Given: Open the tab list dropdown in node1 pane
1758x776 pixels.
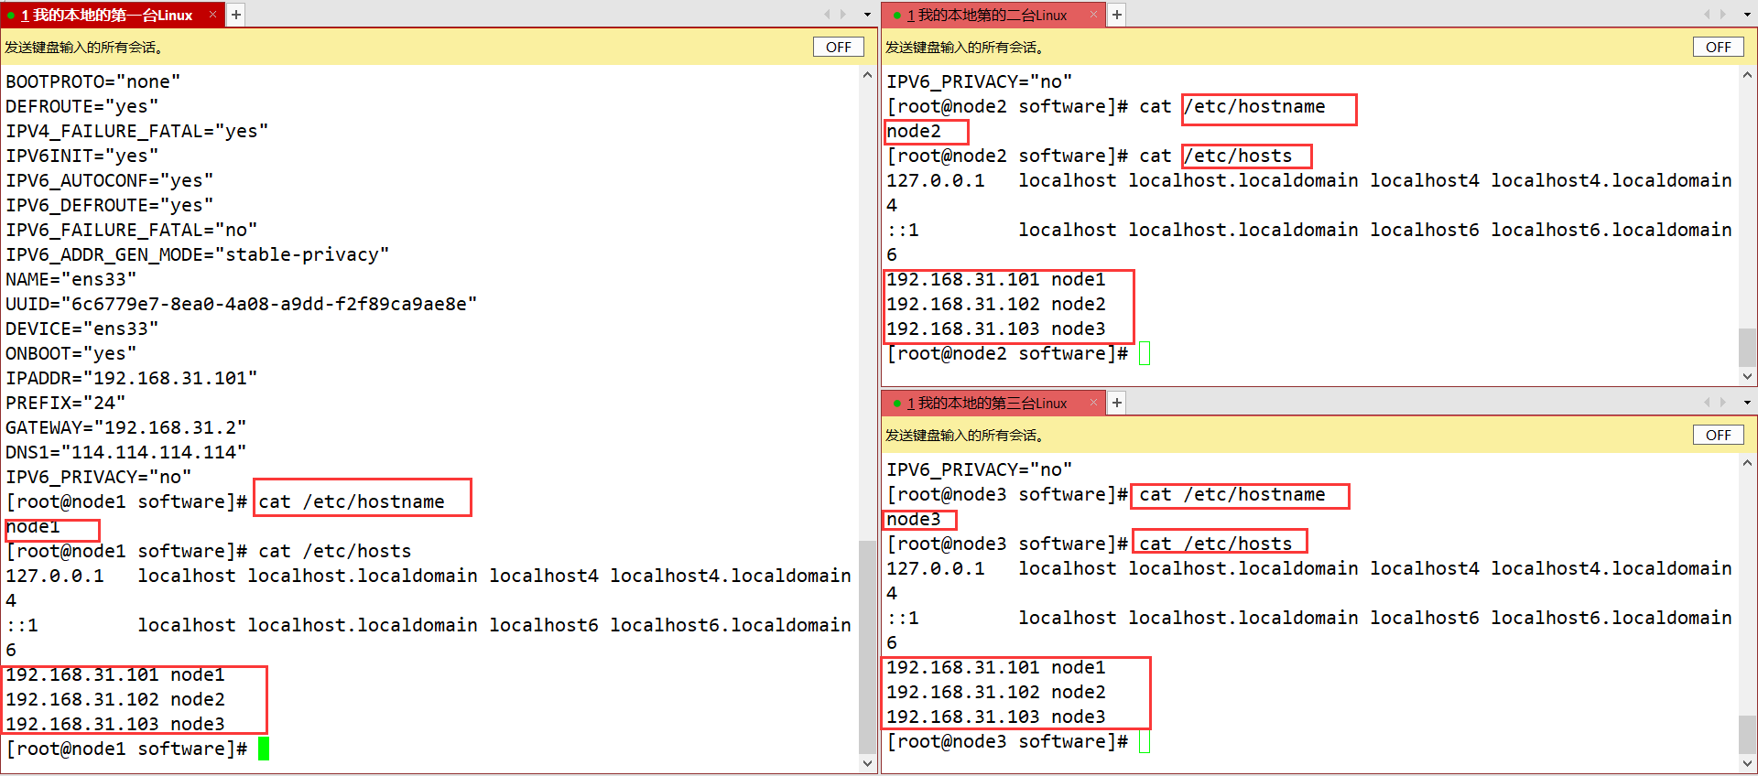Looking at the screenshot, I should tap(867, 15).
